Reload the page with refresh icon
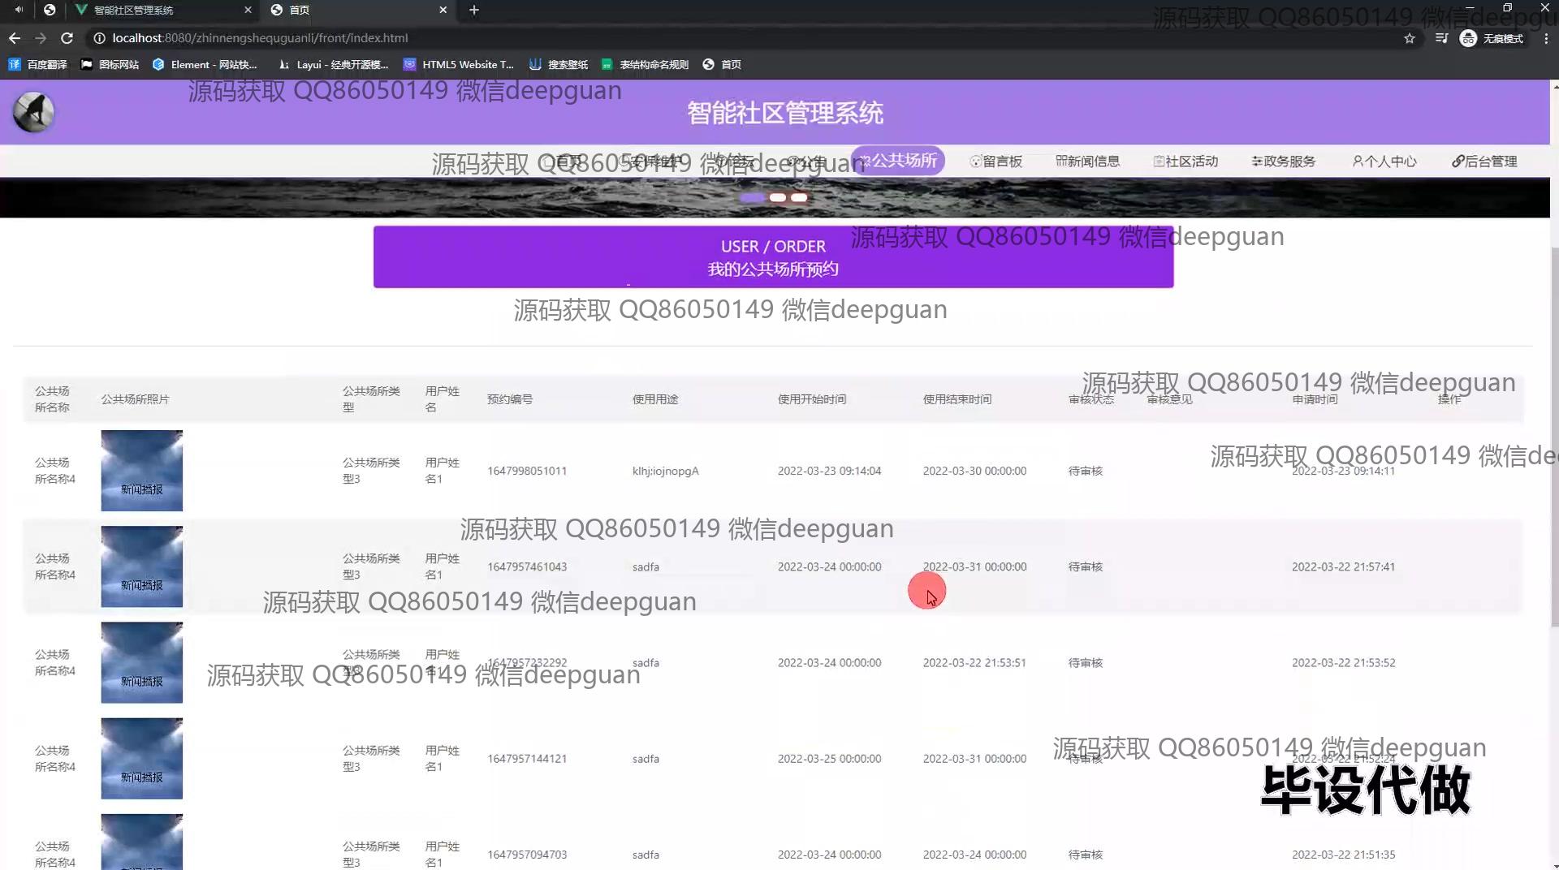1559x870 pixels. click(x=67, y=38)
